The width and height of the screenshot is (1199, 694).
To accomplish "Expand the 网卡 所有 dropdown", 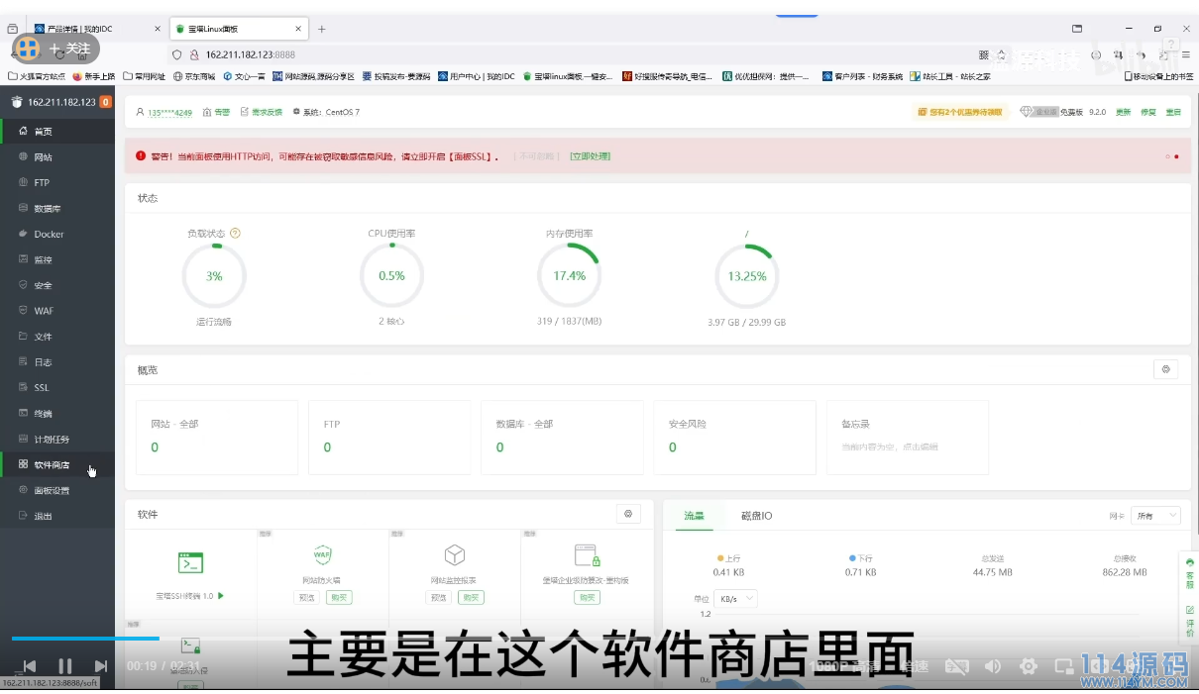I will tap(1157, 516).
